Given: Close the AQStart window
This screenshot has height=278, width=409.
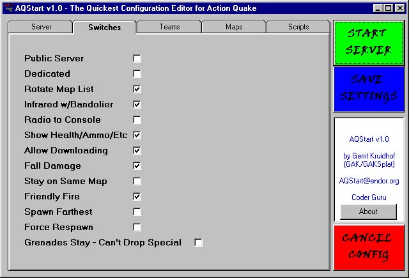Looking at the screenshot, I should 399,8.
